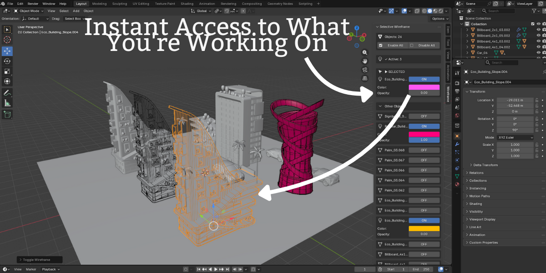This screenshot has height=273, width=546.
Task: Open the Modifier properties wrench tab
Action: tap(457, 144)
